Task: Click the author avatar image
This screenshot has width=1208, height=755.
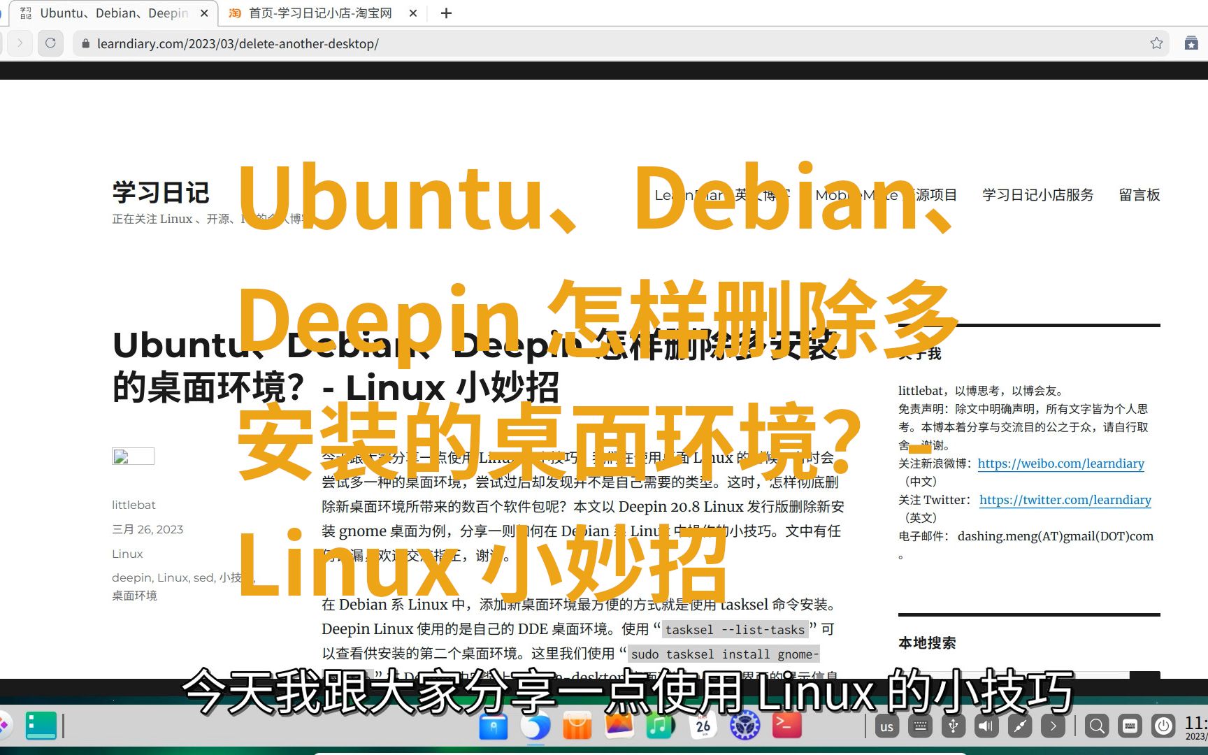Action: pyautogui.click(x=133, y=456)
